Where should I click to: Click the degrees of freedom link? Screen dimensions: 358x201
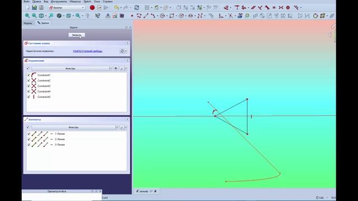tap(87, 51)
